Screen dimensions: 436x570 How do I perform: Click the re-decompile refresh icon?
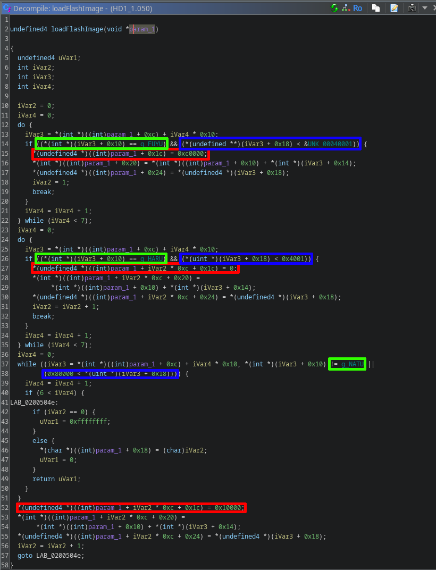[x=334, y=8]
